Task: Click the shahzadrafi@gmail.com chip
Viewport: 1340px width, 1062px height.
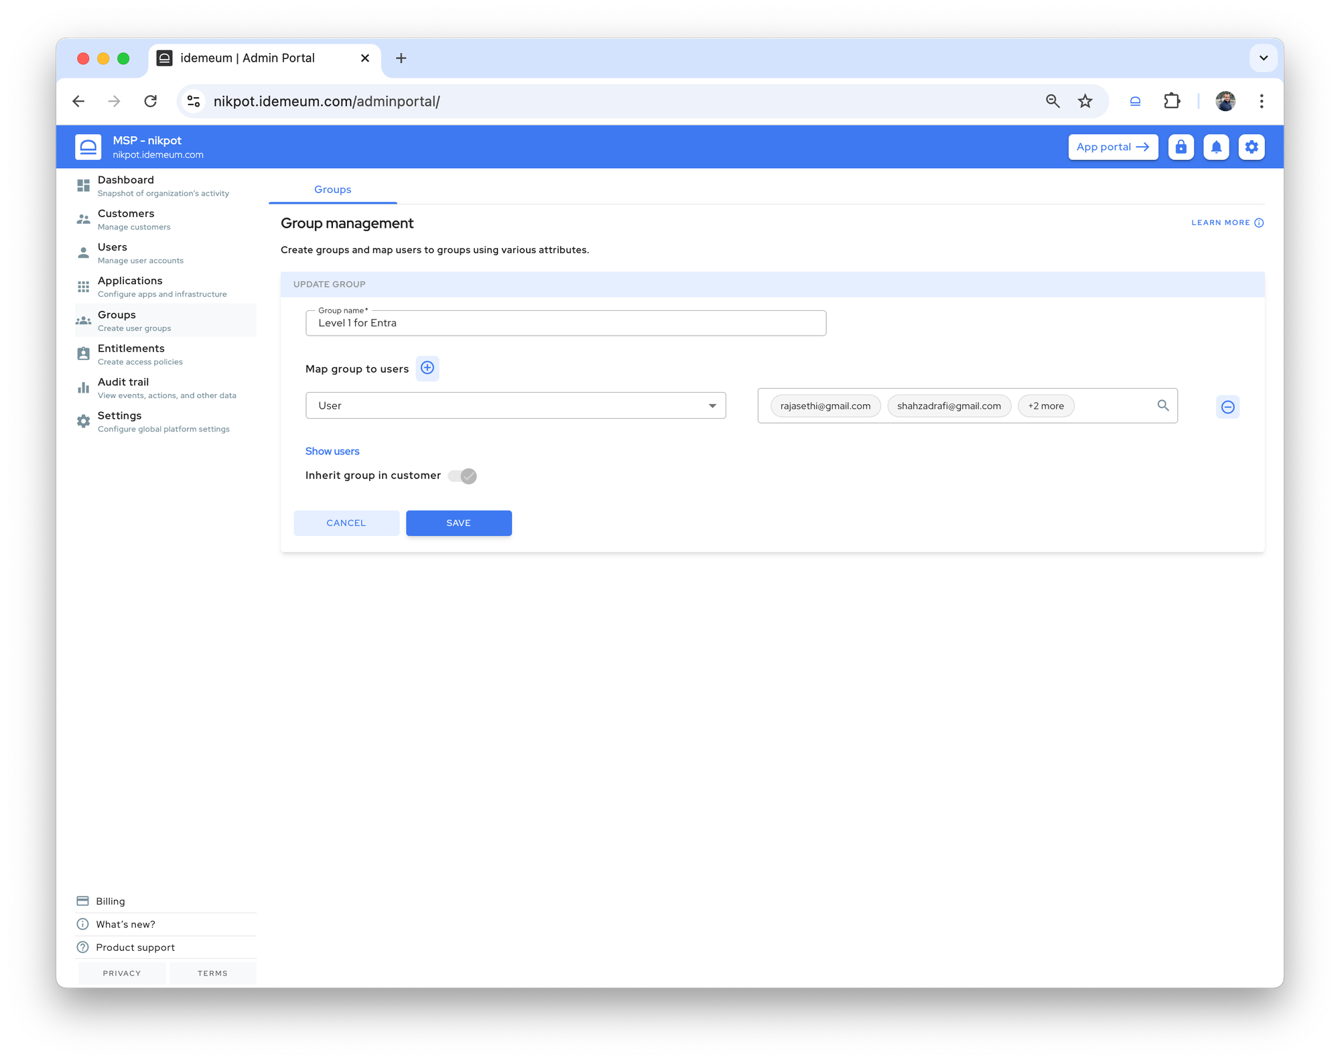Action: pos(949,405)
